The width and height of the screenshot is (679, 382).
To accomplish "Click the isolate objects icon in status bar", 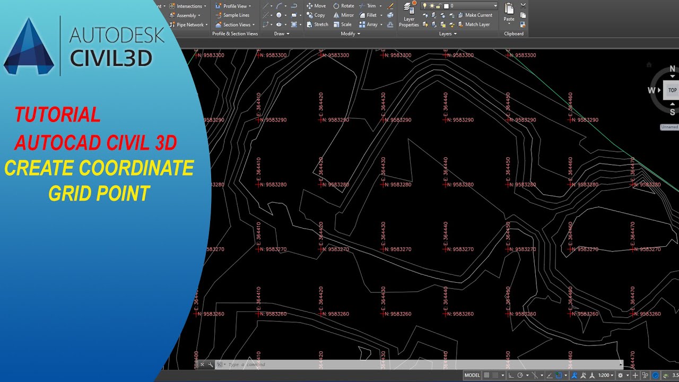I will (645, 375).
